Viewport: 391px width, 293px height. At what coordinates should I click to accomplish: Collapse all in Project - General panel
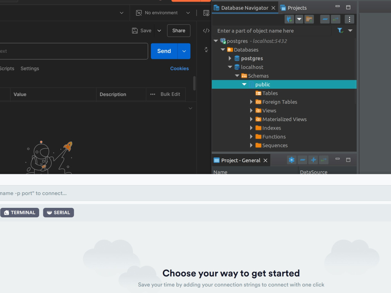[303, 160]
